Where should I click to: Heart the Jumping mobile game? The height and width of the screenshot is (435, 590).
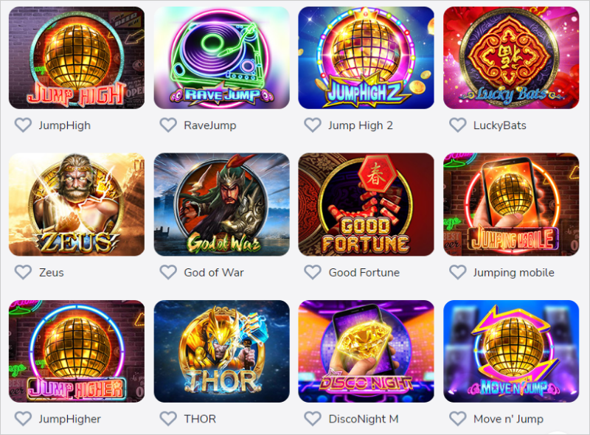(x=457, y=272)
